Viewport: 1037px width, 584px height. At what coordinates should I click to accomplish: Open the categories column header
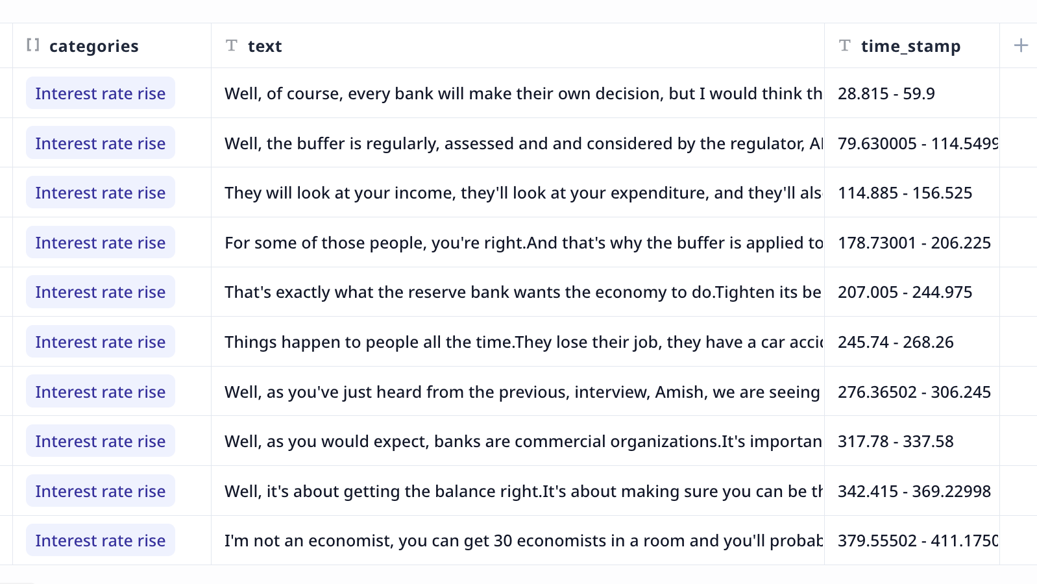tap(112, 45)
